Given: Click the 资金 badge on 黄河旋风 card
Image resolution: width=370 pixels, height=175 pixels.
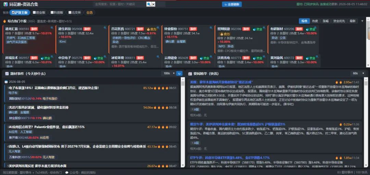Looking at the screenshot, I should (x=310, y=58).
